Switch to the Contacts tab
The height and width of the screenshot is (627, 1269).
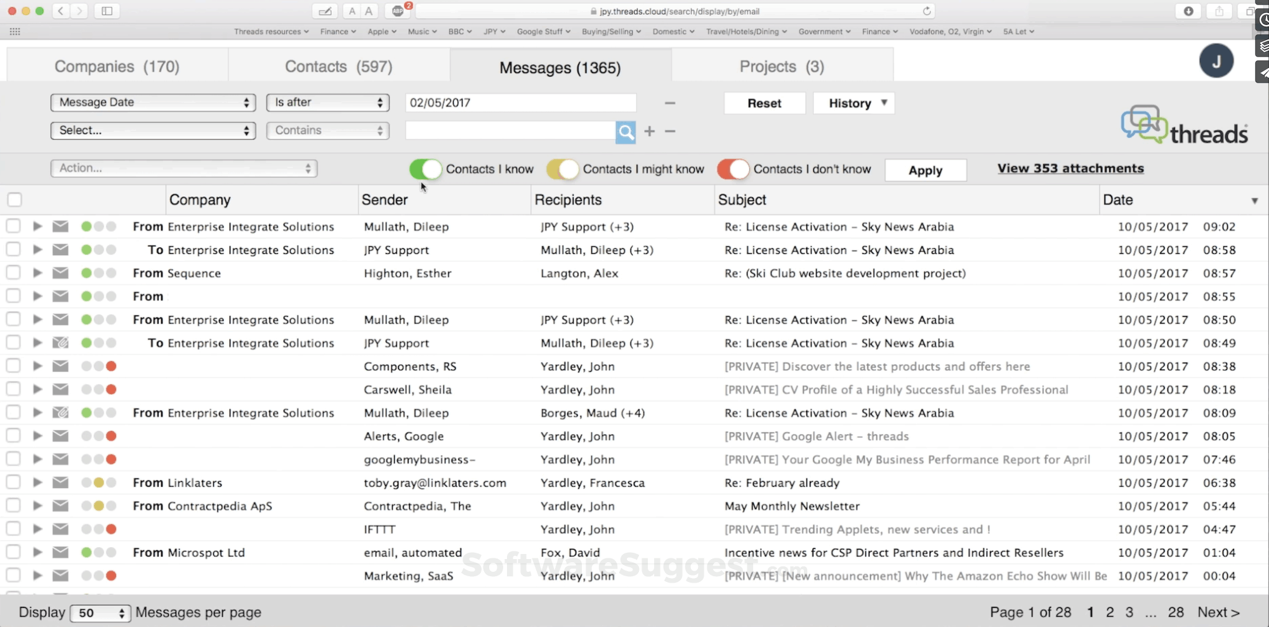(339, 66)
